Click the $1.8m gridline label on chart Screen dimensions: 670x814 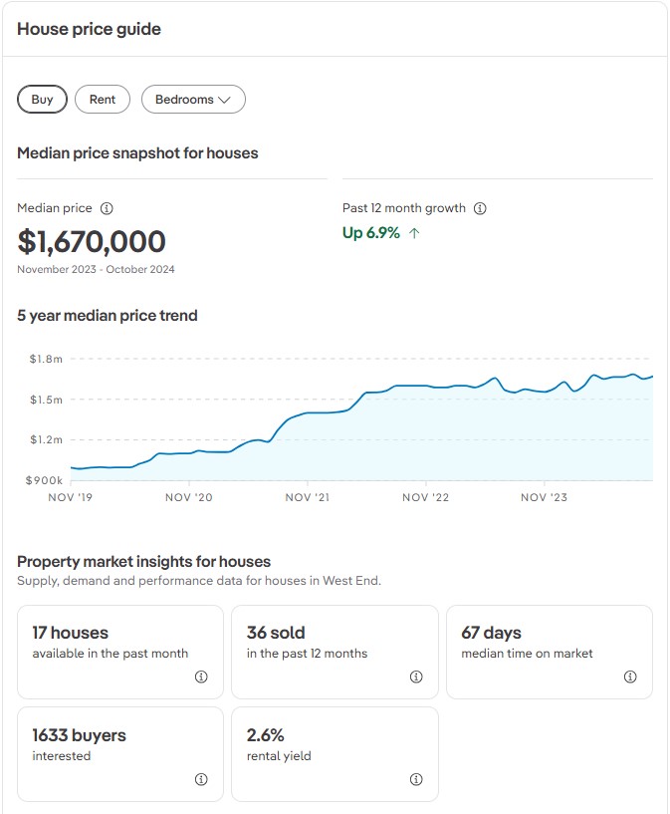[x=46, y=359]
